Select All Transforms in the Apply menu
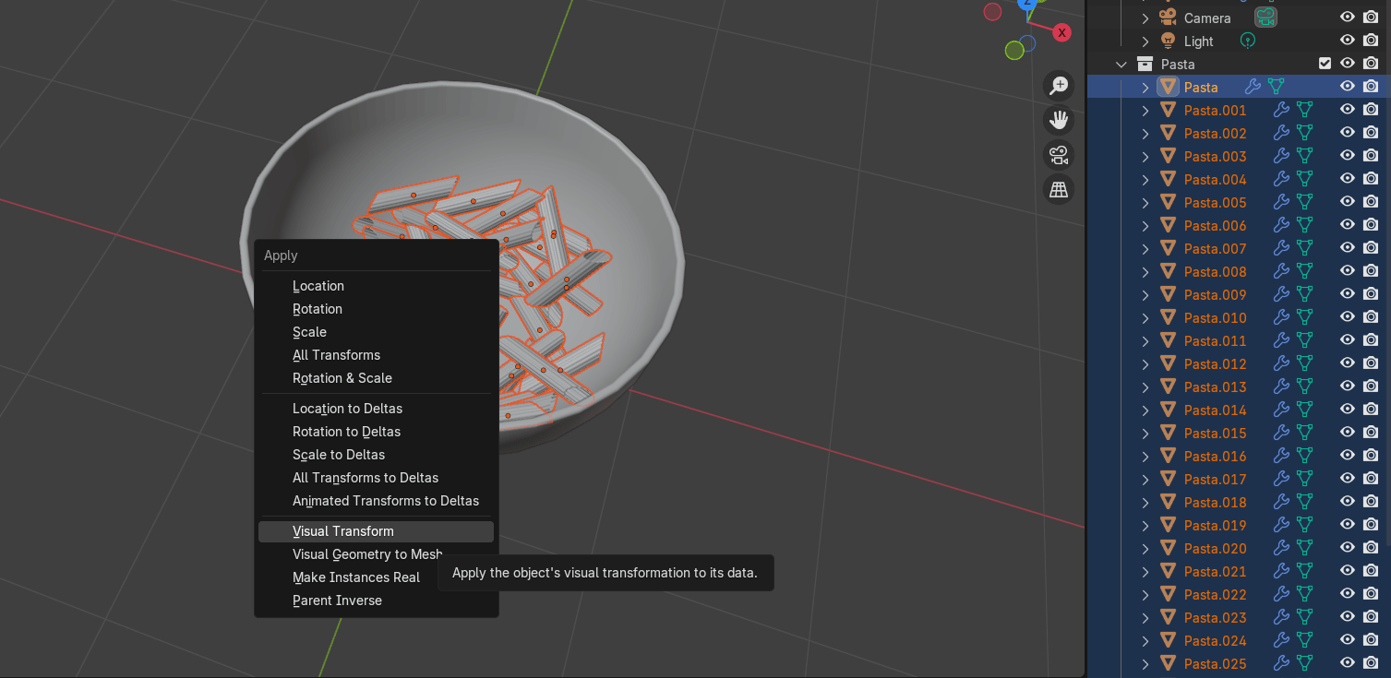Viewport: 1391px width, 678px height. point(336,355)
